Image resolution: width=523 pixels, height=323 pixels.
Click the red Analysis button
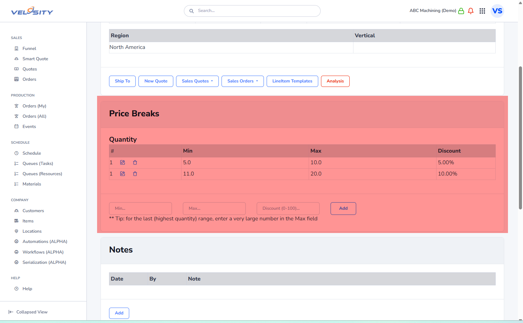coord(335,81)
